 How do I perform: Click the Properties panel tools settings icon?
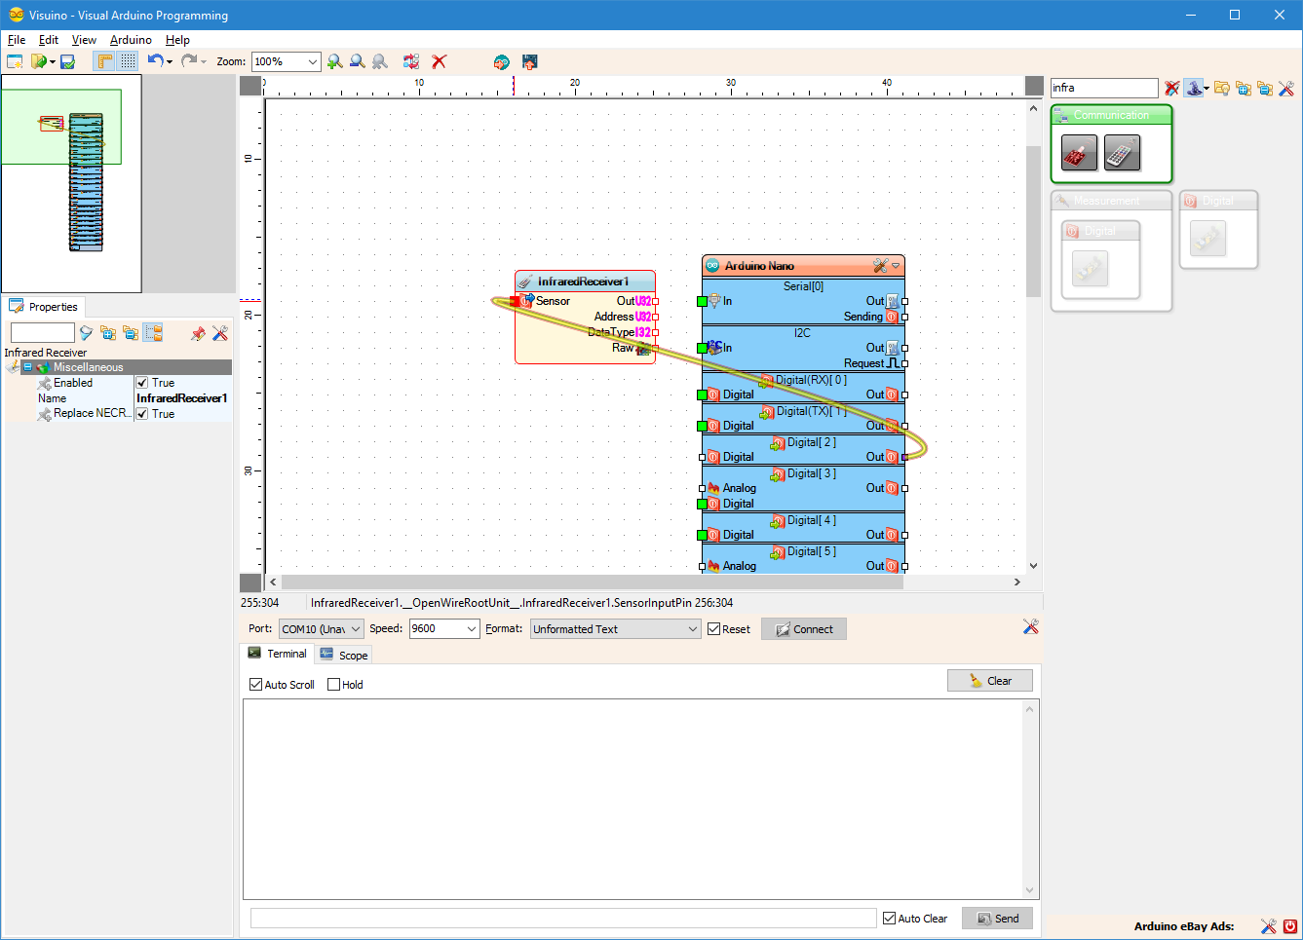click(220, 333)
